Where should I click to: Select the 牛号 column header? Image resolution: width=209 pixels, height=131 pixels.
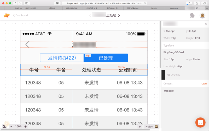coord(34,70)
